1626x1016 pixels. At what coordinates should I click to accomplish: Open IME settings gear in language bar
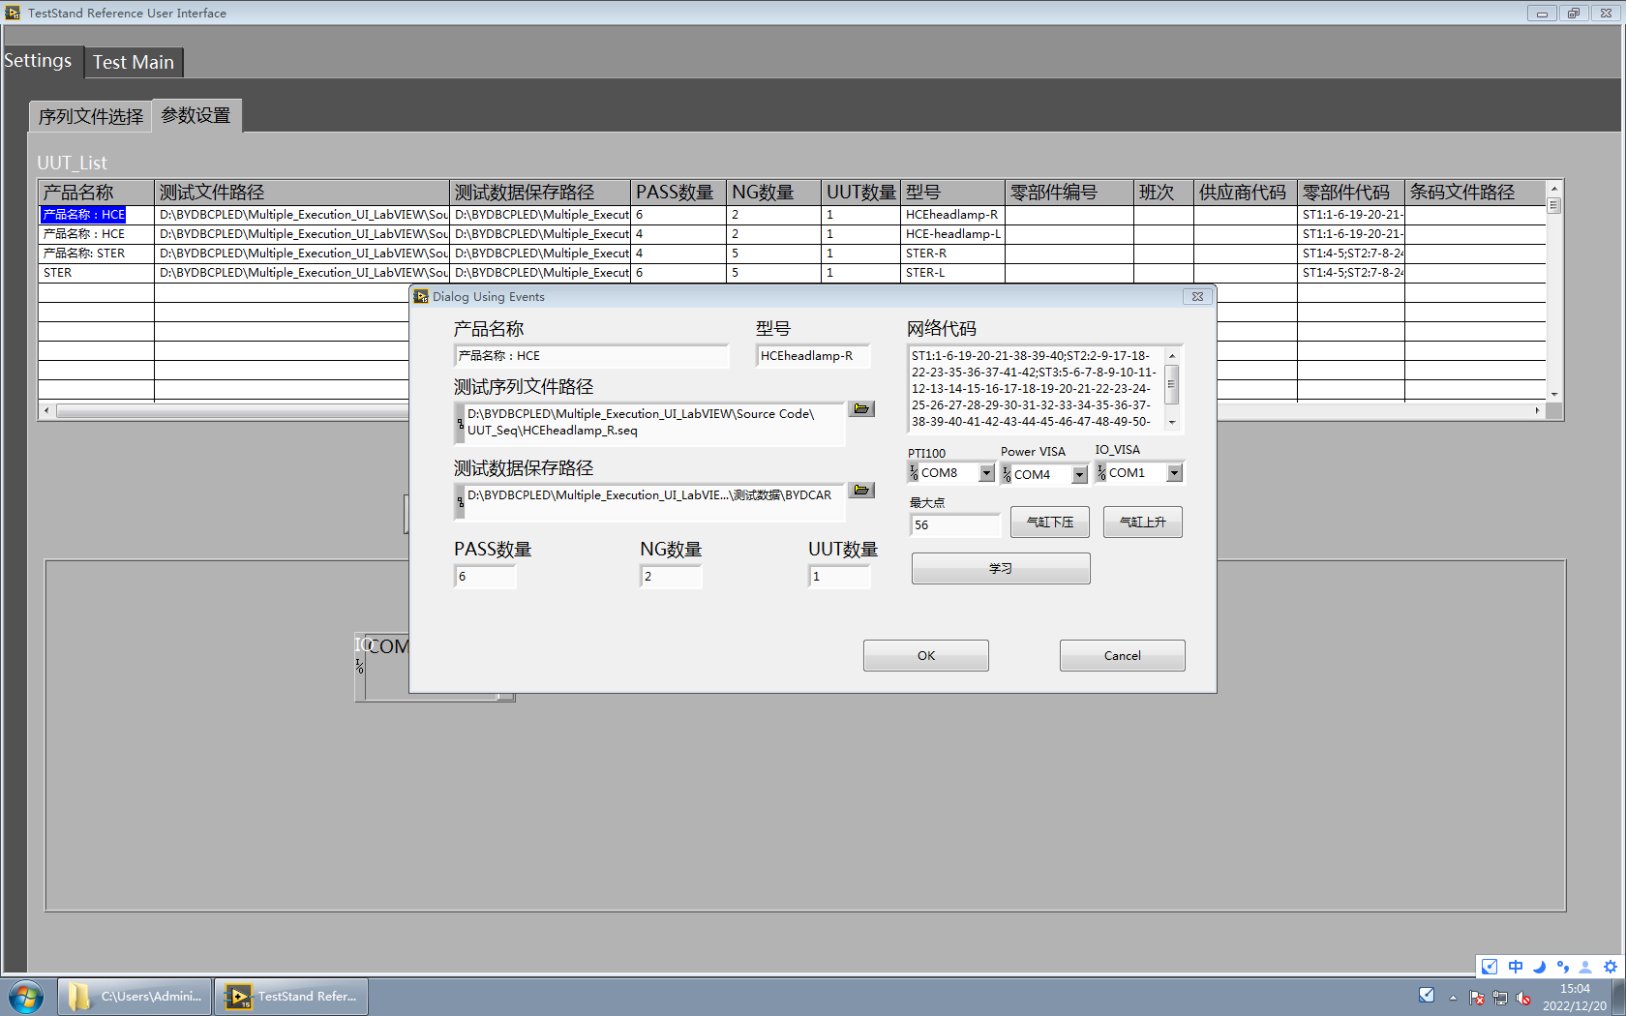click(x=1610, y=967)
